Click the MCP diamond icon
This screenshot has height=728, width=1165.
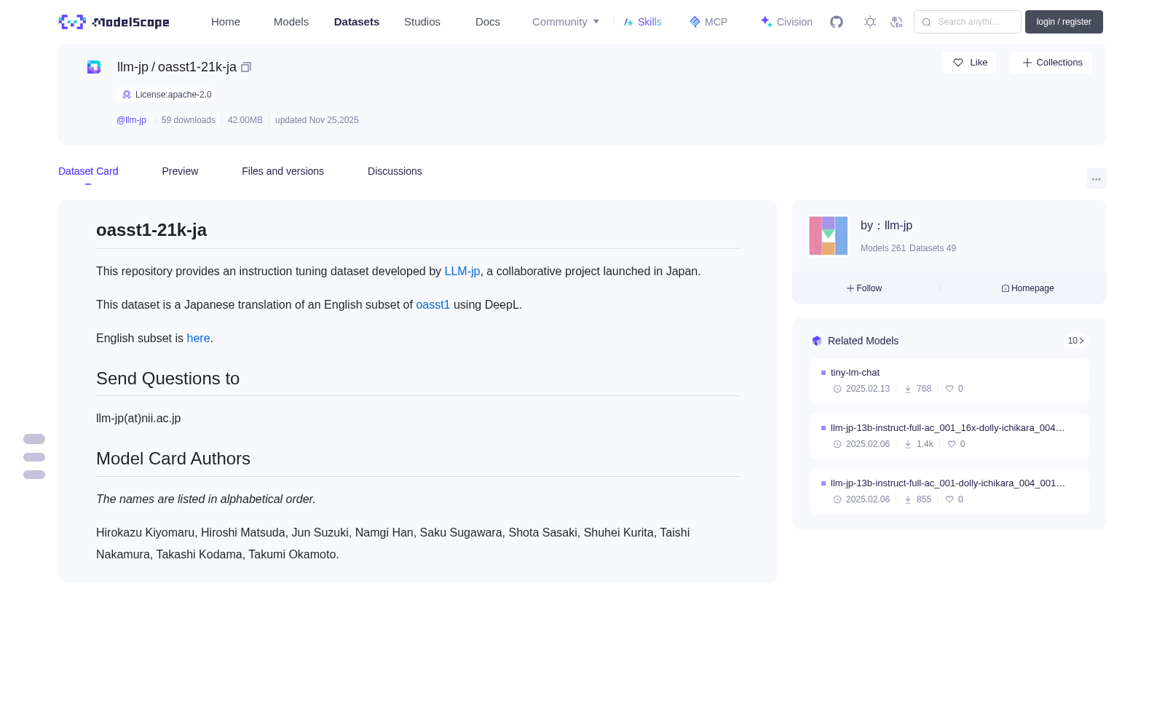[695, 22]
